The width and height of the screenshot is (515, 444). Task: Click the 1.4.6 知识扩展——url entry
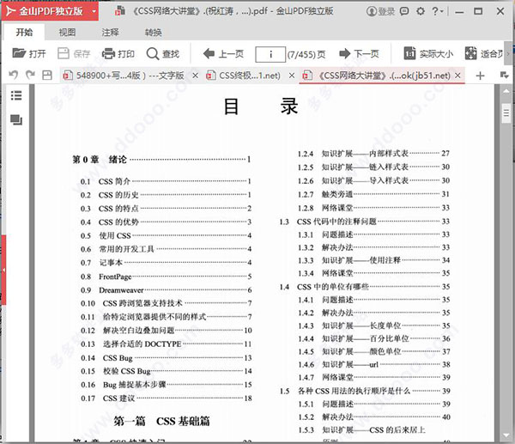tap(374, 364)
